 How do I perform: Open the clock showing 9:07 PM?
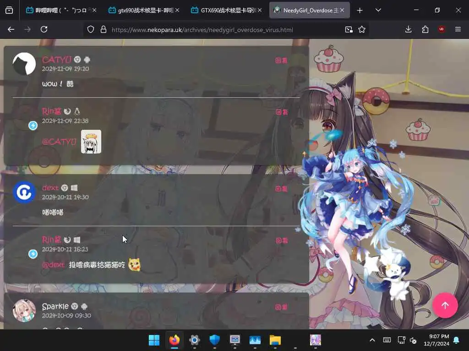coord(436,340)
